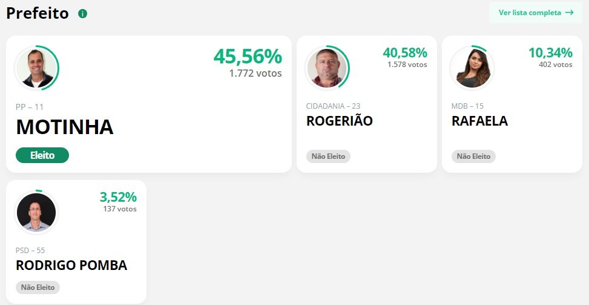The height and width of the screenshot is (305, 589).
Task: Click the info icon beside Prefeito
Action: pos(83,13)
